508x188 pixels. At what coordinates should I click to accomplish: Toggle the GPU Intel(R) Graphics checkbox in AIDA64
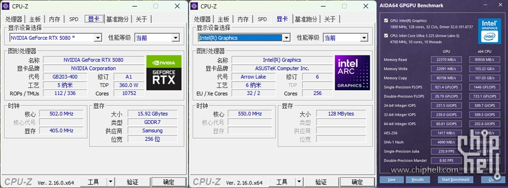click(x=386, y=21)
